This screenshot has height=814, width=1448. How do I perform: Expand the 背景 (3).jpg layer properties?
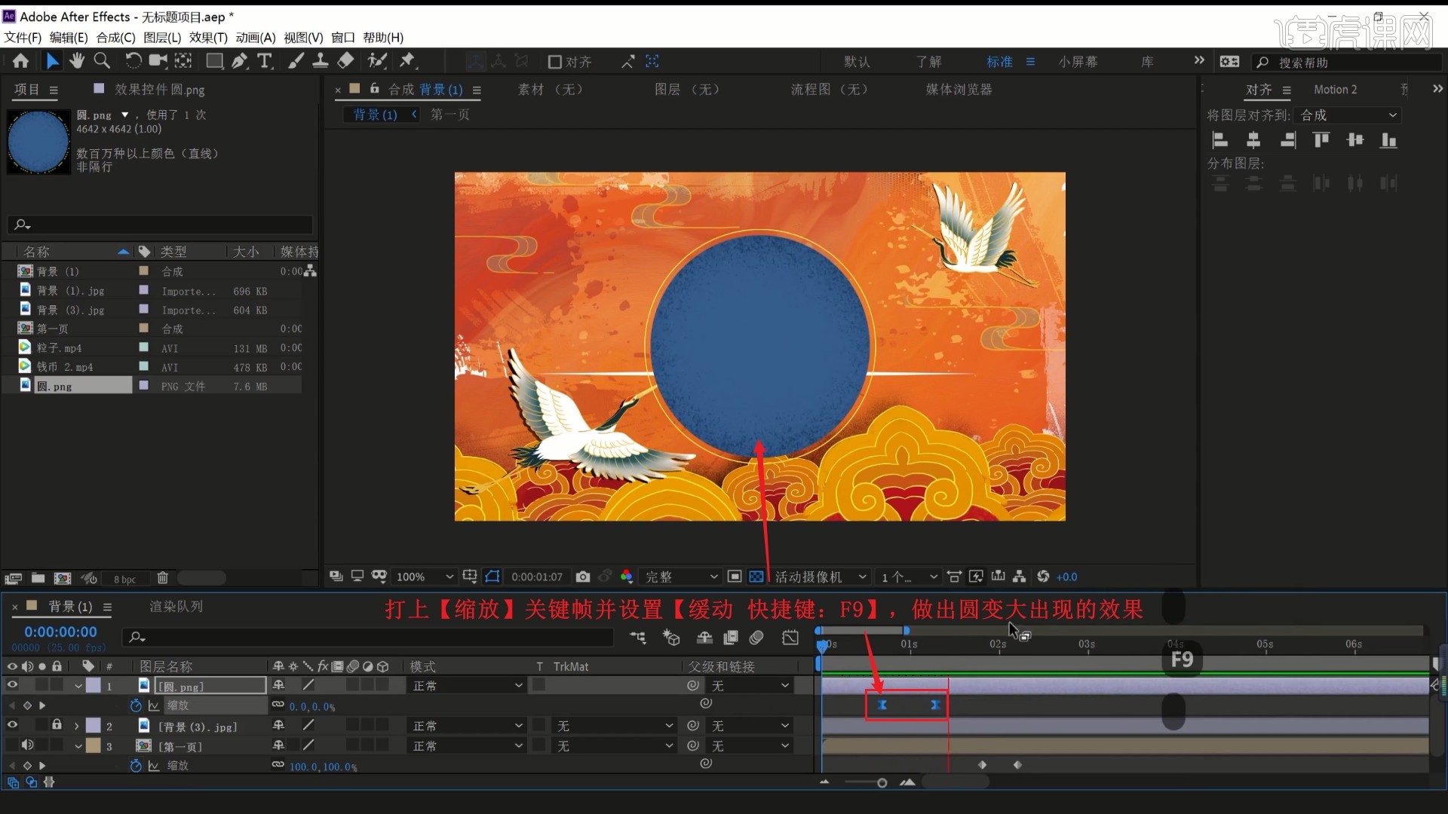coord(76,726)
